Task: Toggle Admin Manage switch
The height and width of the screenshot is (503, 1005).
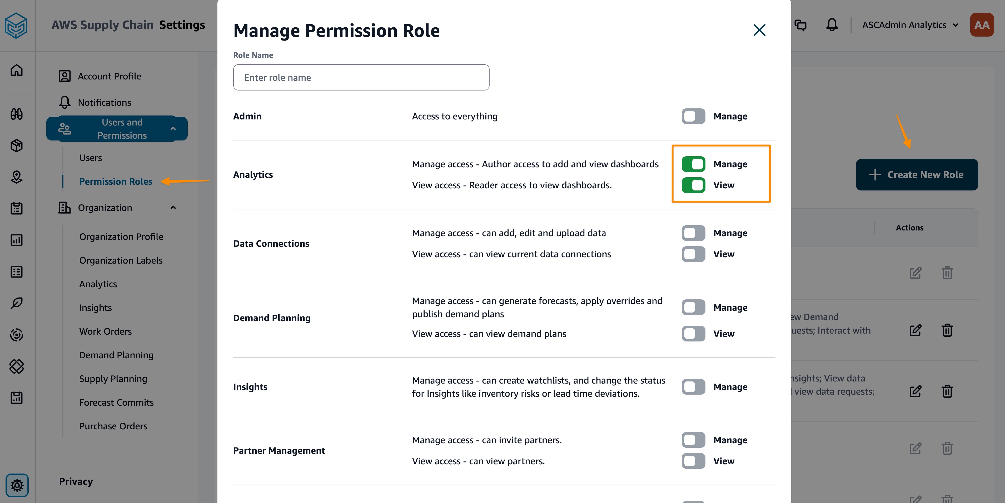Action: click(x=693, y=116)
